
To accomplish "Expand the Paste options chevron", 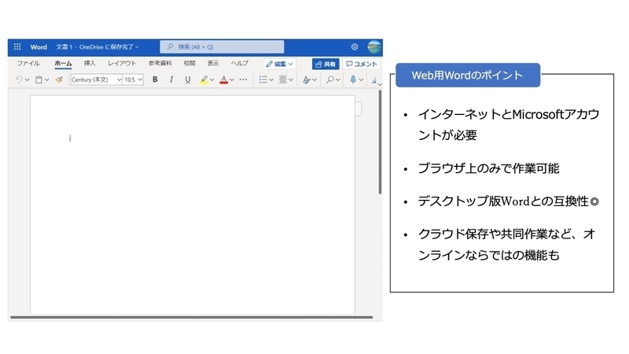I will 47,80.
